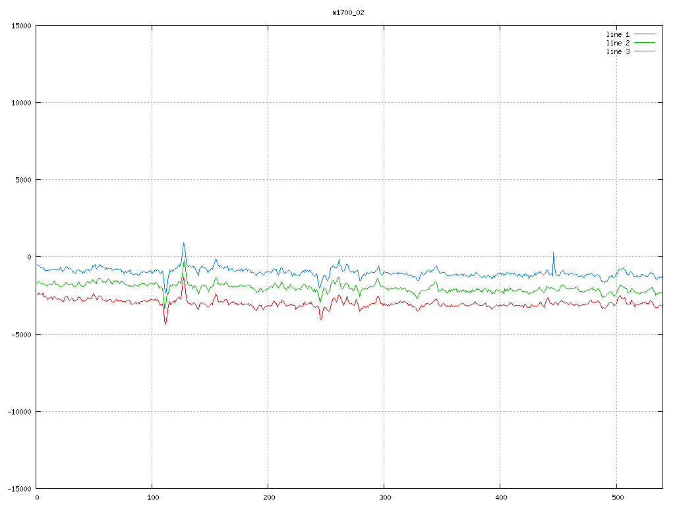The image size is (675, 506).
Task: Click the x-axis label 300
Action: pos(385,498)
